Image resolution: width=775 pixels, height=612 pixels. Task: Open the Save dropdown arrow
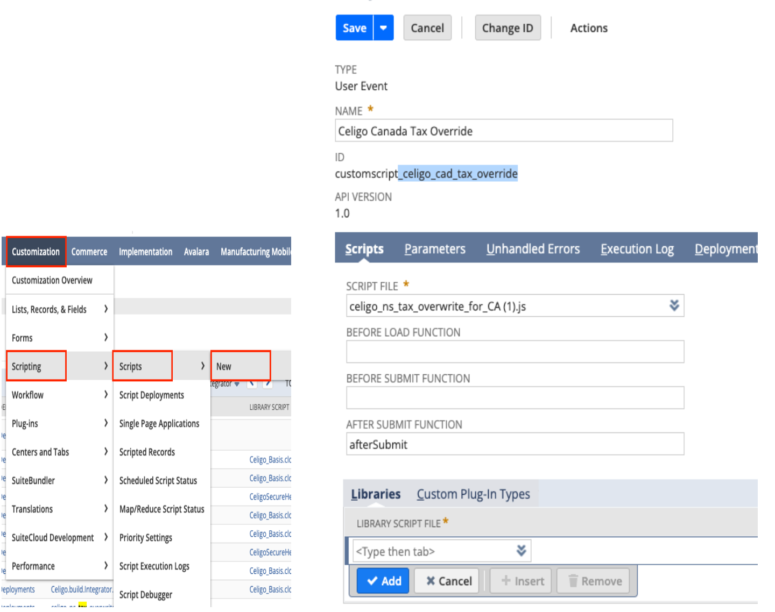(383, 28)
